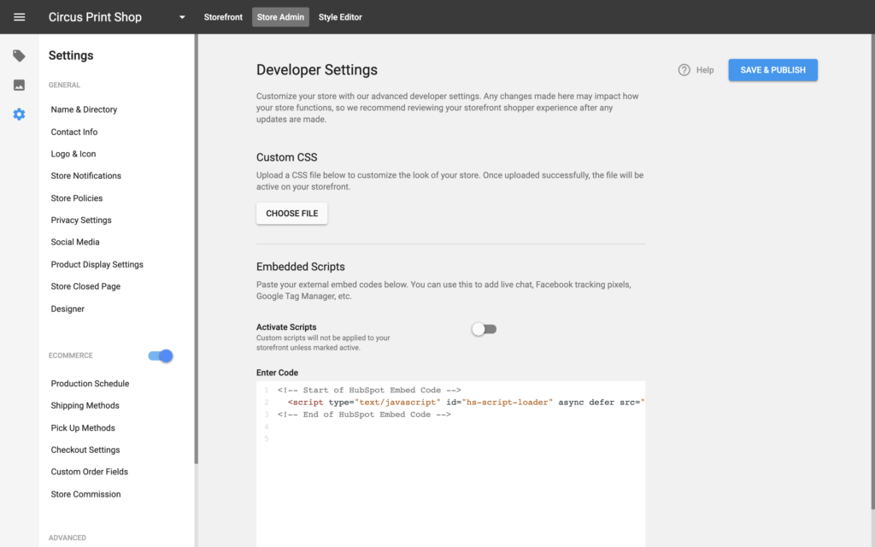Open Shipping Methods settings
Viewport: 875px width, 547px height.
click(x=85, y=405)
